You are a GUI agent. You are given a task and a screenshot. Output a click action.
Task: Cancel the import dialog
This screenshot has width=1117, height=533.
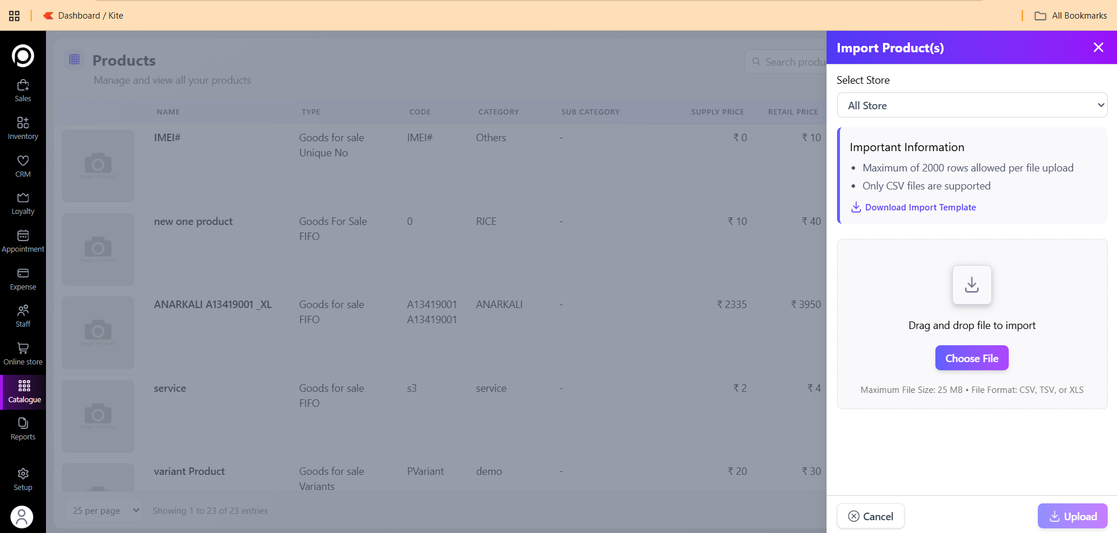(x=870, y=516)
